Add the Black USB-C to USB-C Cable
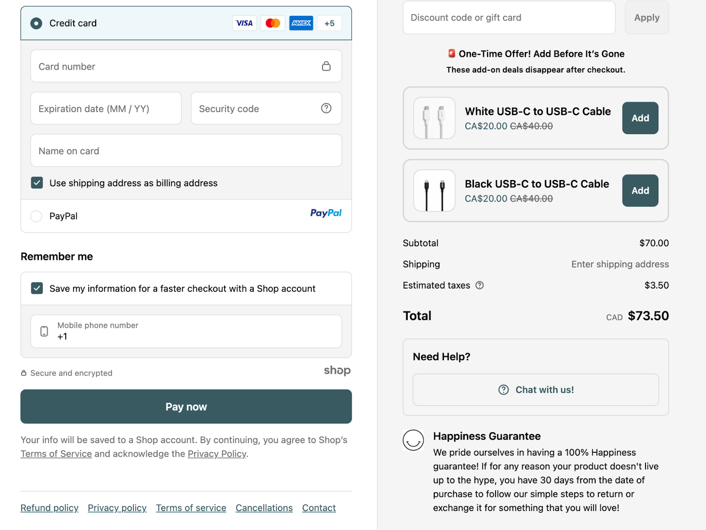Viewport: 706px width, 530px height. click(x=640, y=191)
